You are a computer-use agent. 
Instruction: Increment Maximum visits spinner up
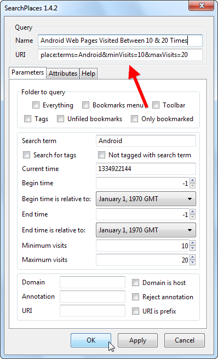pyautogui.click(x=193, y=257)
